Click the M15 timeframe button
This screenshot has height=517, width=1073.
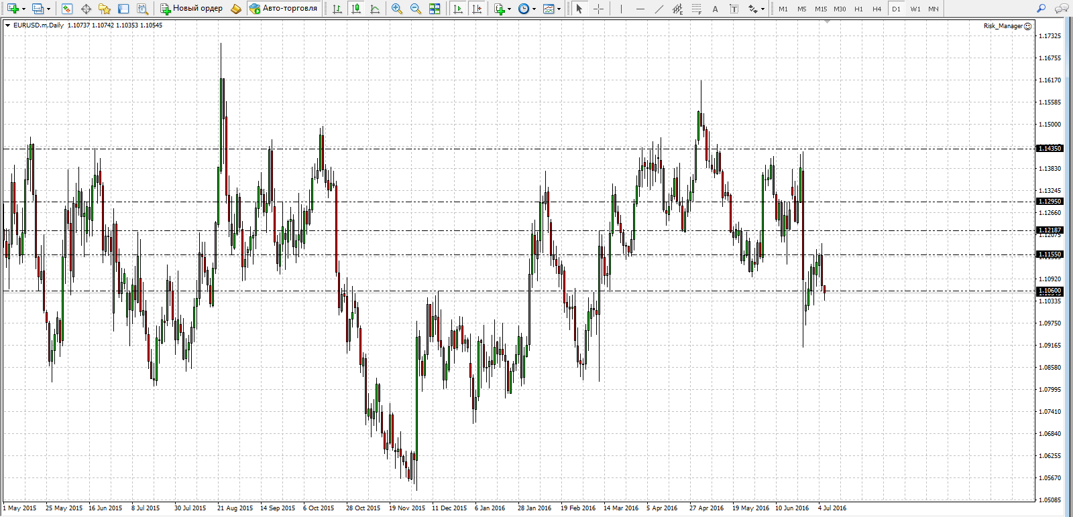click(821, 9)
